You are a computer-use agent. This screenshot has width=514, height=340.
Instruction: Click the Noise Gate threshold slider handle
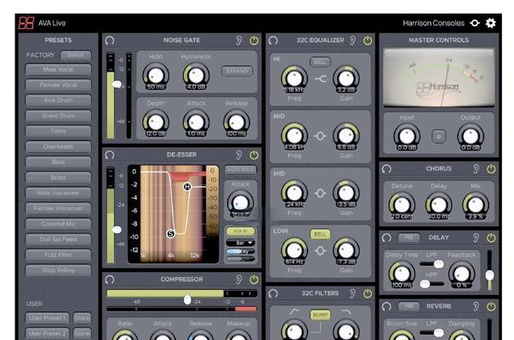pyautogui.click(x=117, y=84)
